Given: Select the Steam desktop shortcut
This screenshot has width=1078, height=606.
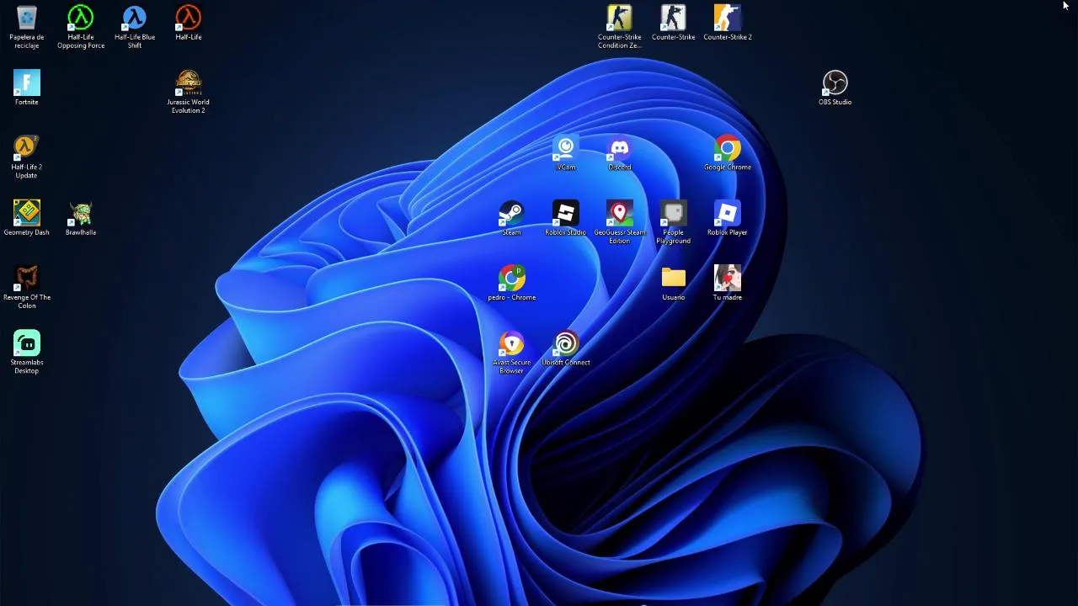Looking at the screenshot, I should [x=512, y=213].
